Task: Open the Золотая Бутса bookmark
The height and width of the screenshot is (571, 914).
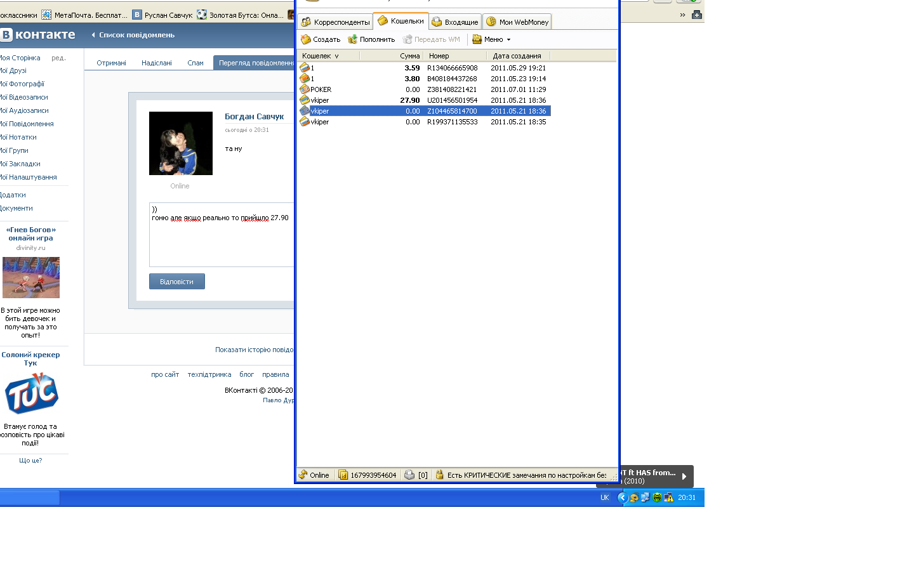Action: [x=241, y=15]
